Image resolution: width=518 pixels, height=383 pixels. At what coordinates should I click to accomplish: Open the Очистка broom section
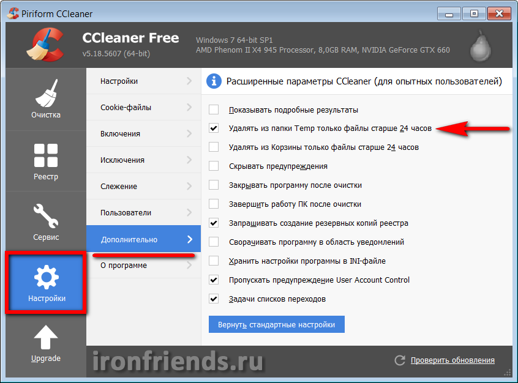pyautogui.click(x=46, y=99)
